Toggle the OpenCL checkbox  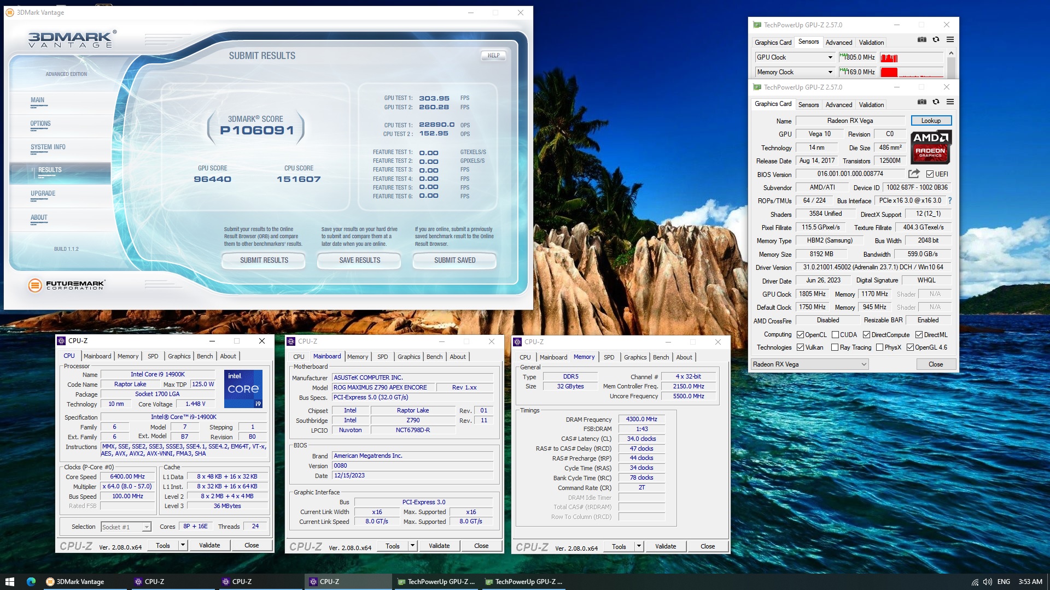(800, 335)
